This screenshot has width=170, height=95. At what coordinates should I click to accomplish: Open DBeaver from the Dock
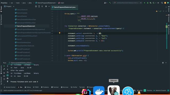pos(113,90)
